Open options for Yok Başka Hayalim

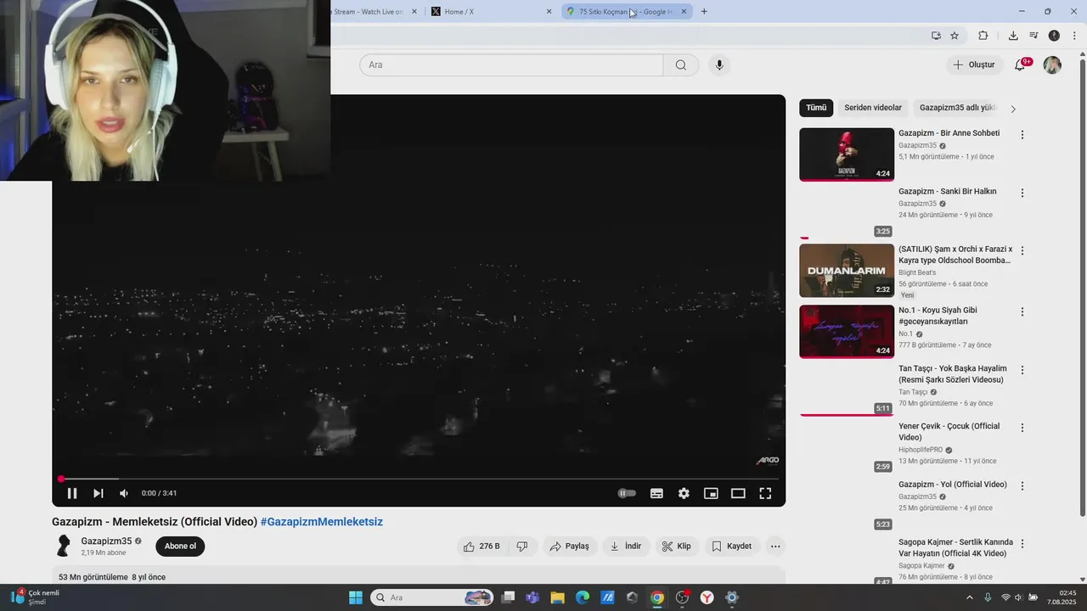coord(1022,370)
